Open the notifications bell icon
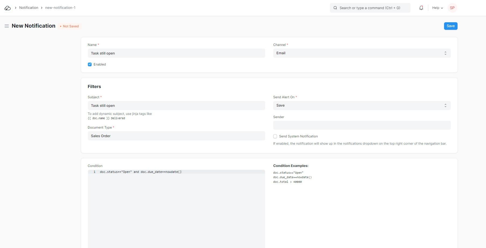Viewport: 486px width, 248px height. (x=421, y=8)
